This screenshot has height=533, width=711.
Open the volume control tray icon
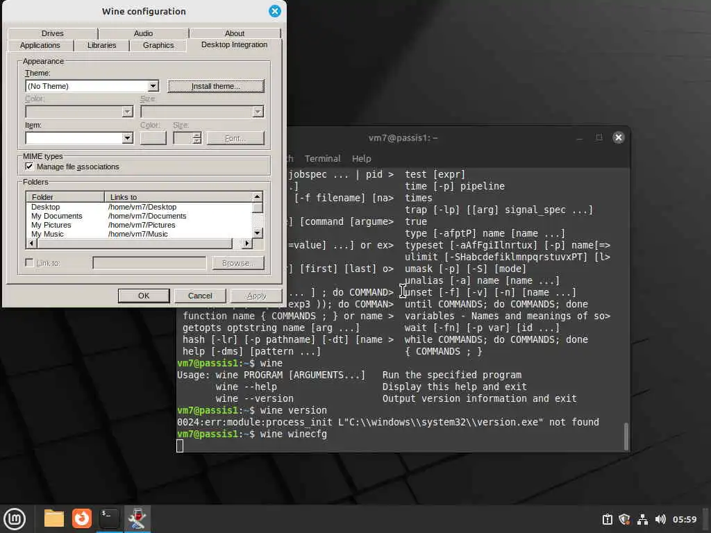click(660, 519)
